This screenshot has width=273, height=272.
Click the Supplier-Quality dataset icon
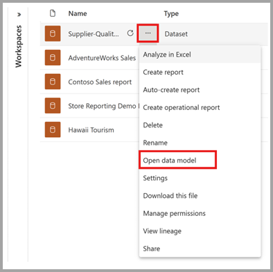click(53, 34)
